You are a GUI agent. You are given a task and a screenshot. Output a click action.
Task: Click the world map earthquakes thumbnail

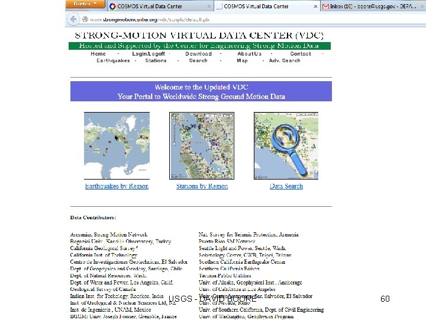(117, 146)
